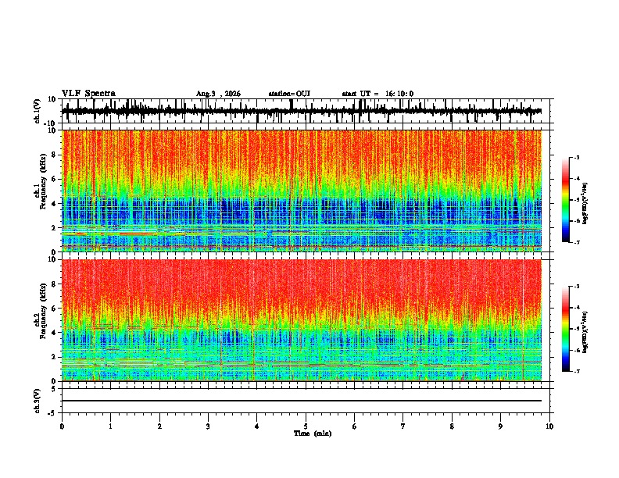The height and width of the screenshot is (478, 619).
Task: Click the "10" tick on the time axis
Action: [549, 426]
